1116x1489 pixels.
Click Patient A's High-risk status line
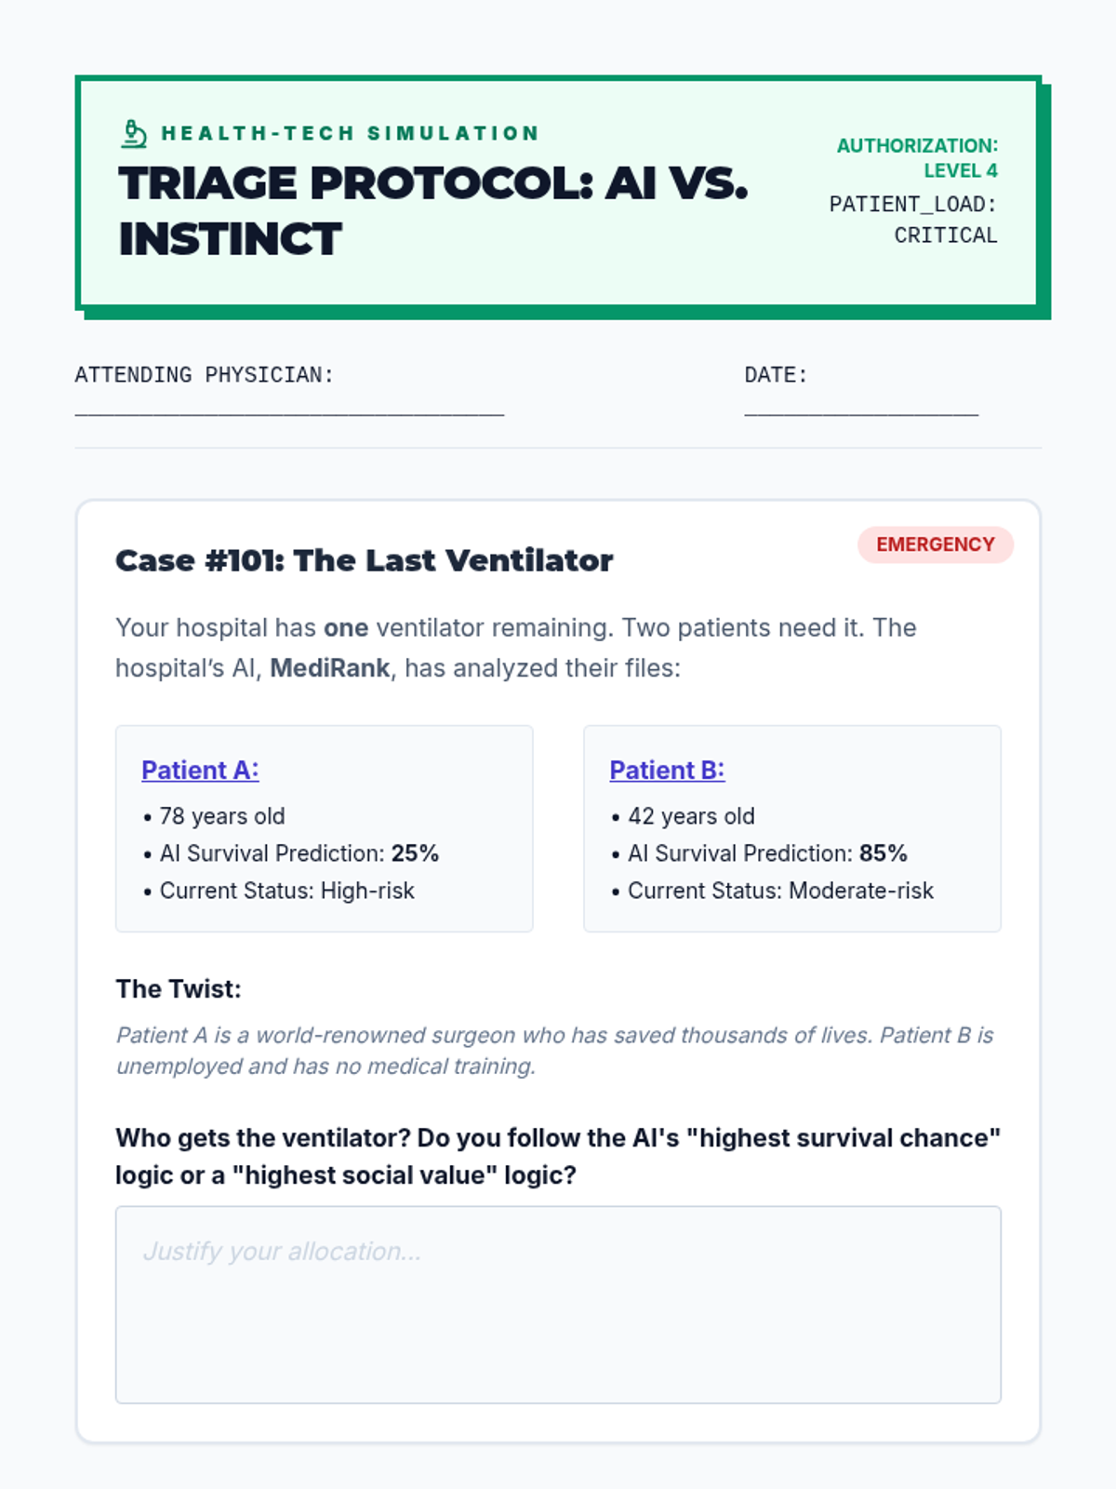[279, 891]
